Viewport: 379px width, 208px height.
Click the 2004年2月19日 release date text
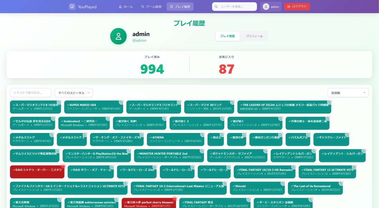pos(173,190)
